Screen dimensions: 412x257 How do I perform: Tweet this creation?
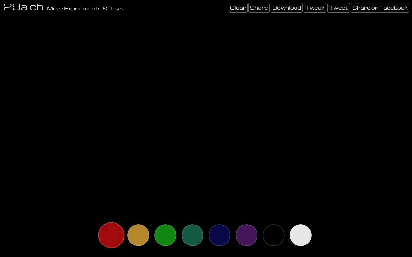pos(339,8)
